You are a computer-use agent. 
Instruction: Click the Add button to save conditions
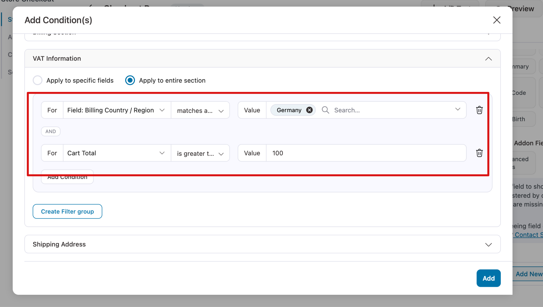coord(488,278)
